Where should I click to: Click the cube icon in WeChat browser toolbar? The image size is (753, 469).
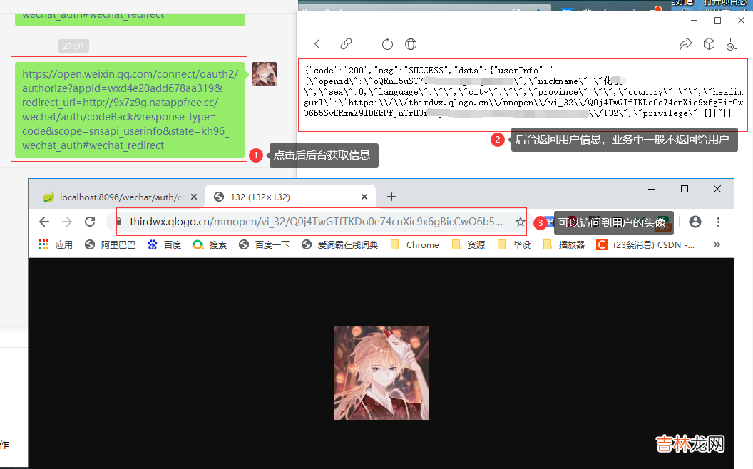(709, 44)
